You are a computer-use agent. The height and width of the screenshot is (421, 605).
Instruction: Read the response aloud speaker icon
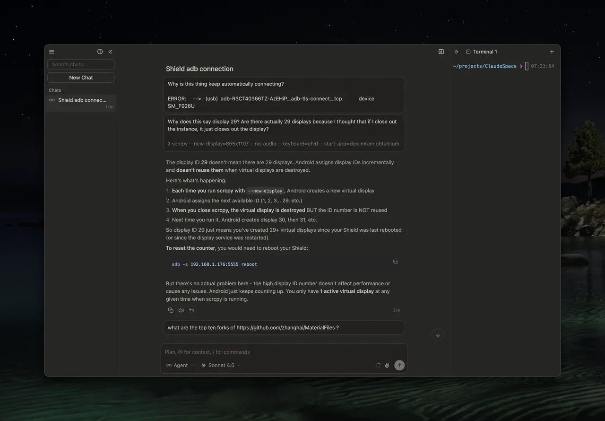(181, 310)
